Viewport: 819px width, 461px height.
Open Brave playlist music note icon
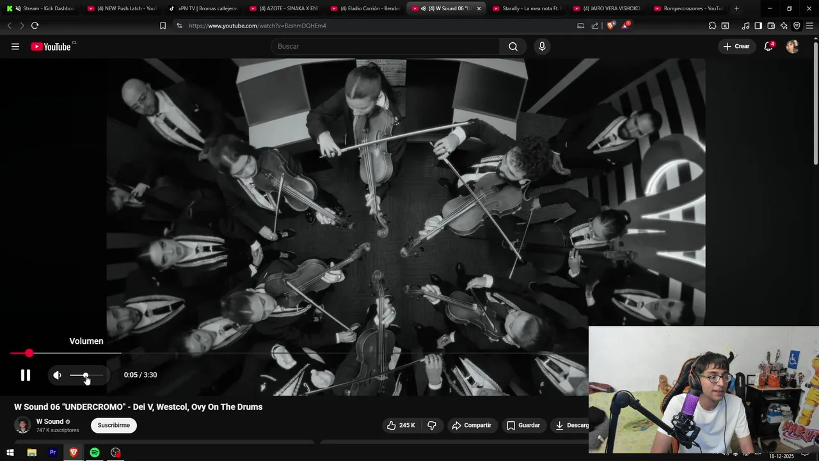point(745,26)
